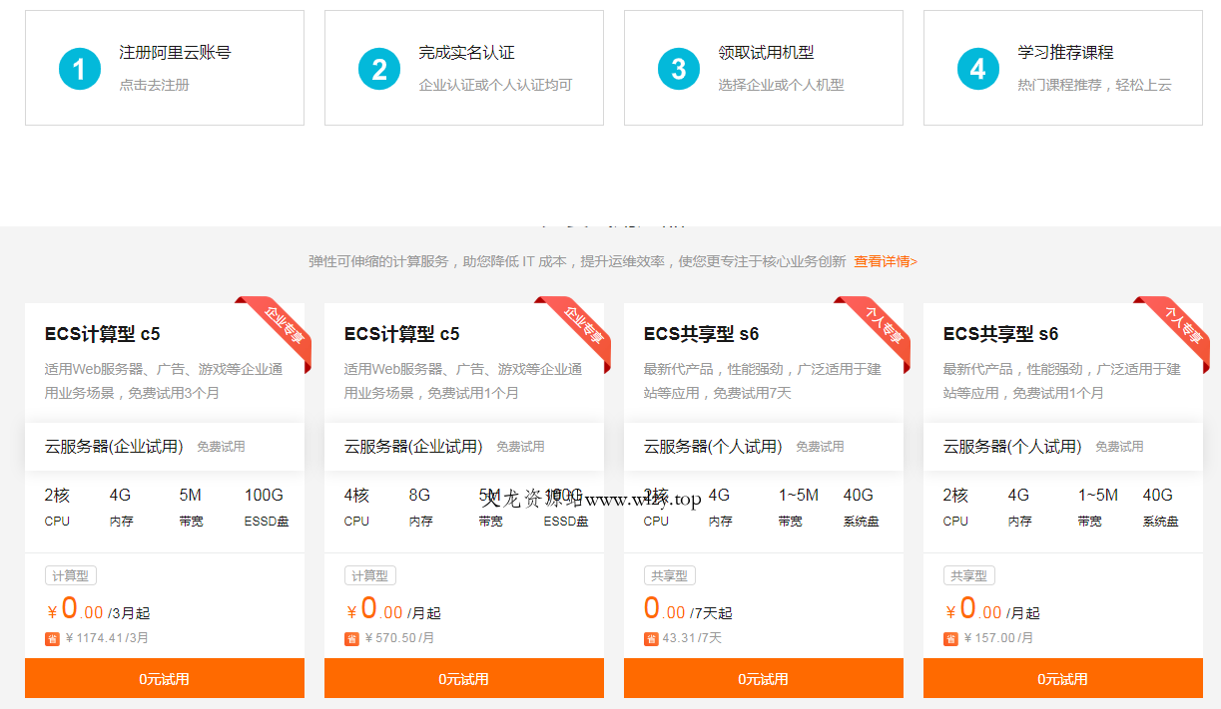Click the 省 badge beside ¥570.50/月
The height and width of the screenshot is (709, 1221).
351,639
